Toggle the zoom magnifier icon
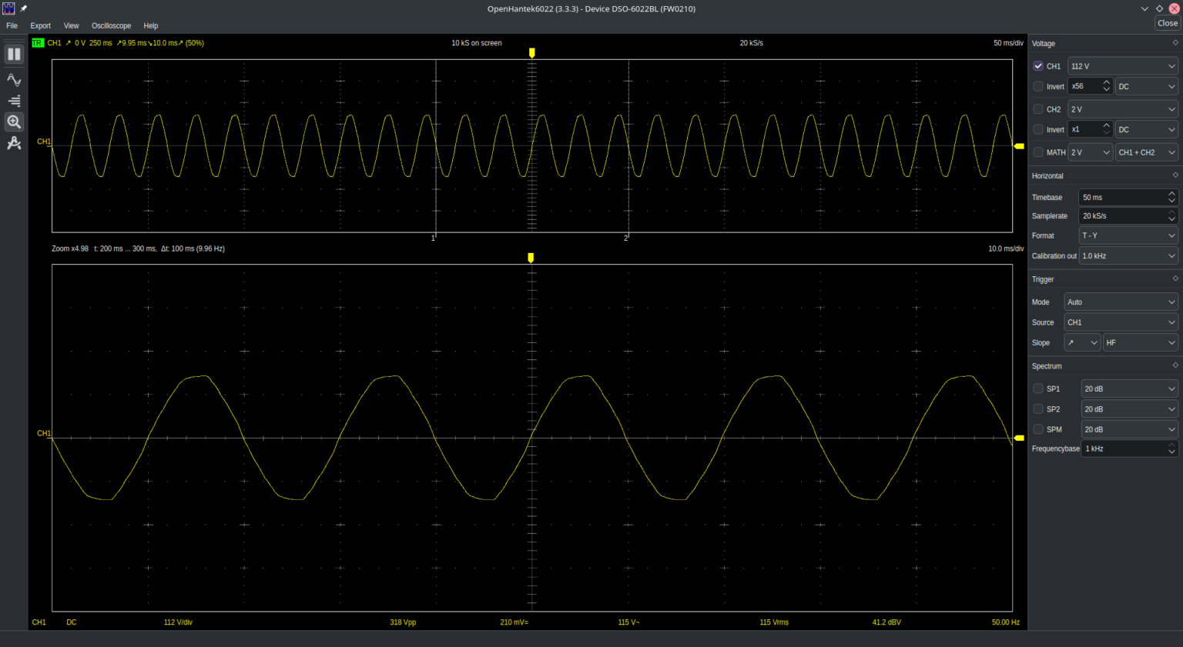 (14, 122)
